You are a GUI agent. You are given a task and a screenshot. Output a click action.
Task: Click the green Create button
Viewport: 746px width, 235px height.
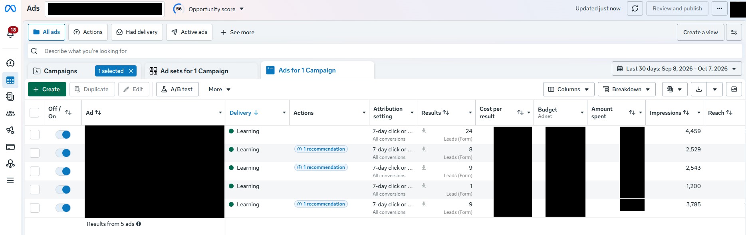click(46, 89)
